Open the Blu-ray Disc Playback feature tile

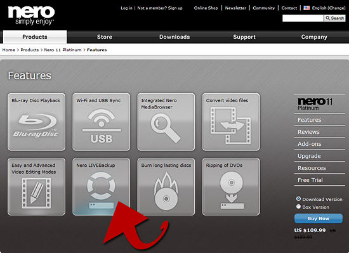click(x=37, y=122)
